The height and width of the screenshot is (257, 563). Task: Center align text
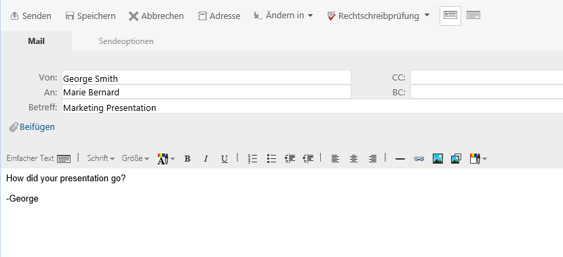(353, 159)
